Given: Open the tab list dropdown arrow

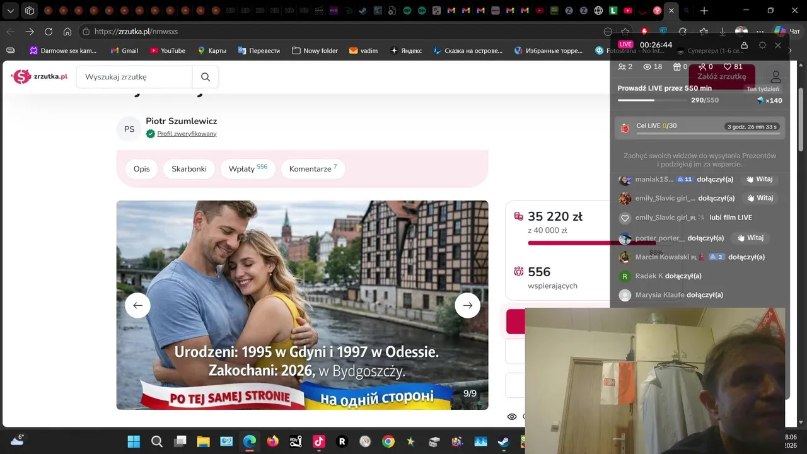Looking at the screenshot, I should coord(11,11).
